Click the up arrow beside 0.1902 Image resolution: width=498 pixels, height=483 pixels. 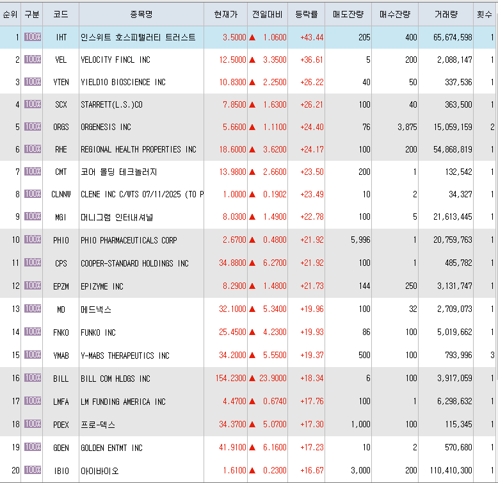tap(252, 195)
